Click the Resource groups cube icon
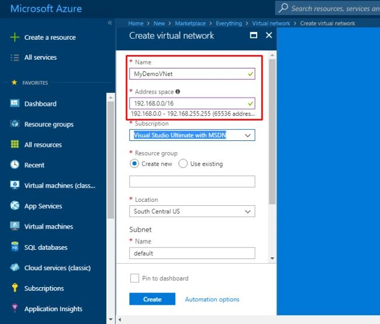This screenshot has width=380, height=324. click(15, 123)
